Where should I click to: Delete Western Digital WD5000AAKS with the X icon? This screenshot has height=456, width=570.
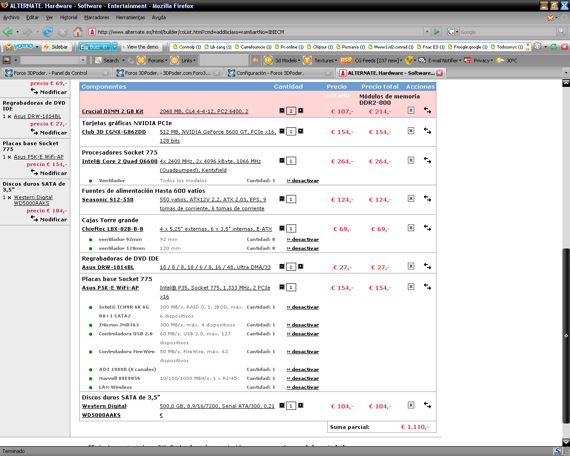[x=411, y=405]
